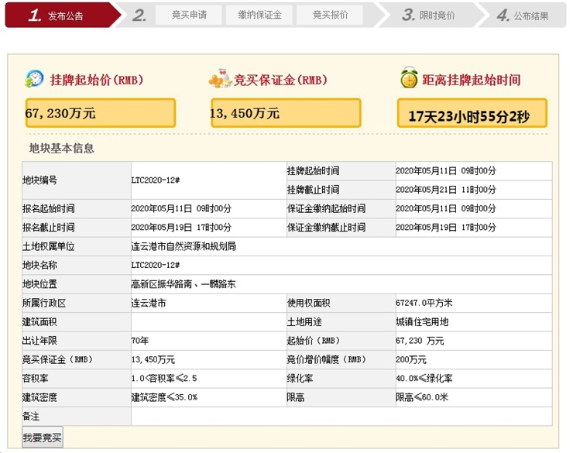Select step 4 公布结果 tab

[x=523, y=15]
